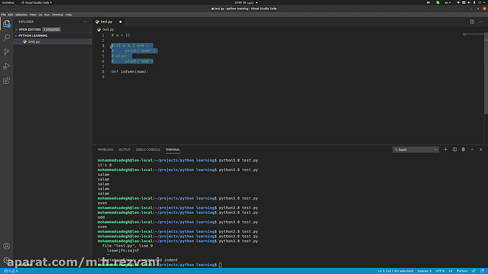This screenshot has width=488, height=274.
Task: Kill terminal with trash icon
Action: pos(463,149)
